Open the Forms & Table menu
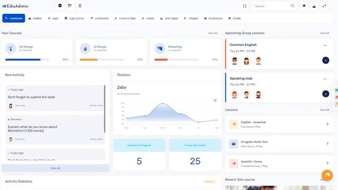This screenshot has width=338, height=190. click(x=125, y=18)
